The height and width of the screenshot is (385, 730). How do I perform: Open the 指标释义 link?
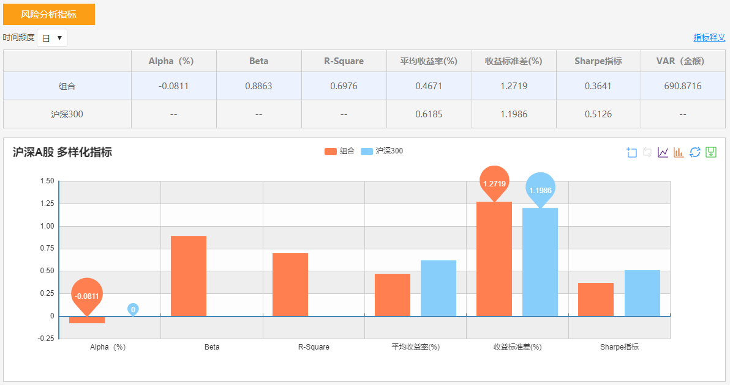coord(709,37)
